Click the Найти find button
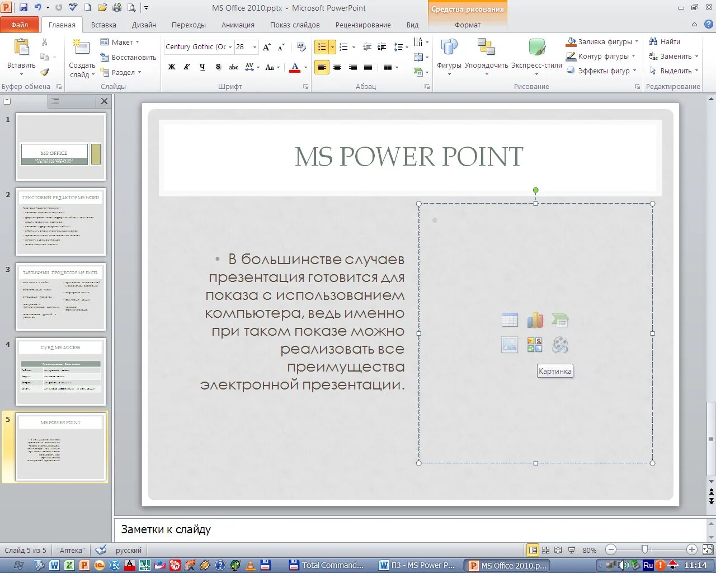This screenshot has height=573, width=716. point(665,41)
